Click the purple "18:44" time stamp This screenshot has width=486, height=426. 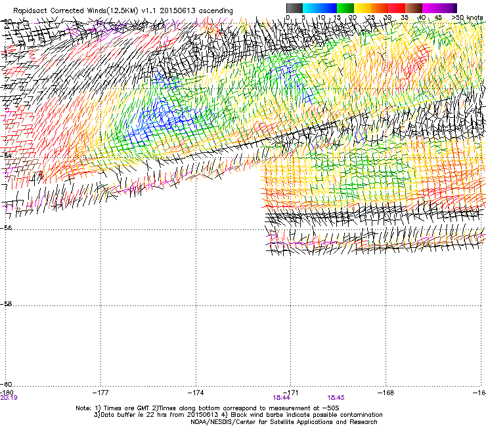(x=282, y=398)
